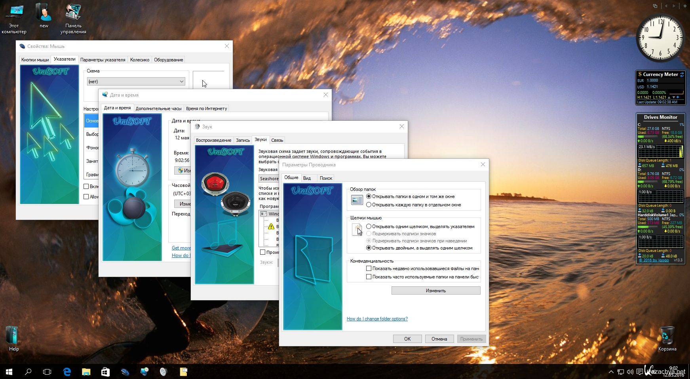Click gadget bar next arrow
Screen dimensions: 690x379
[675, 6]
